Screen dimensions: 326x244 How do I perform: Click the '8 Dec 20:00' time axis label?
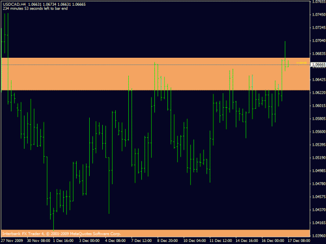coord(167,241)
